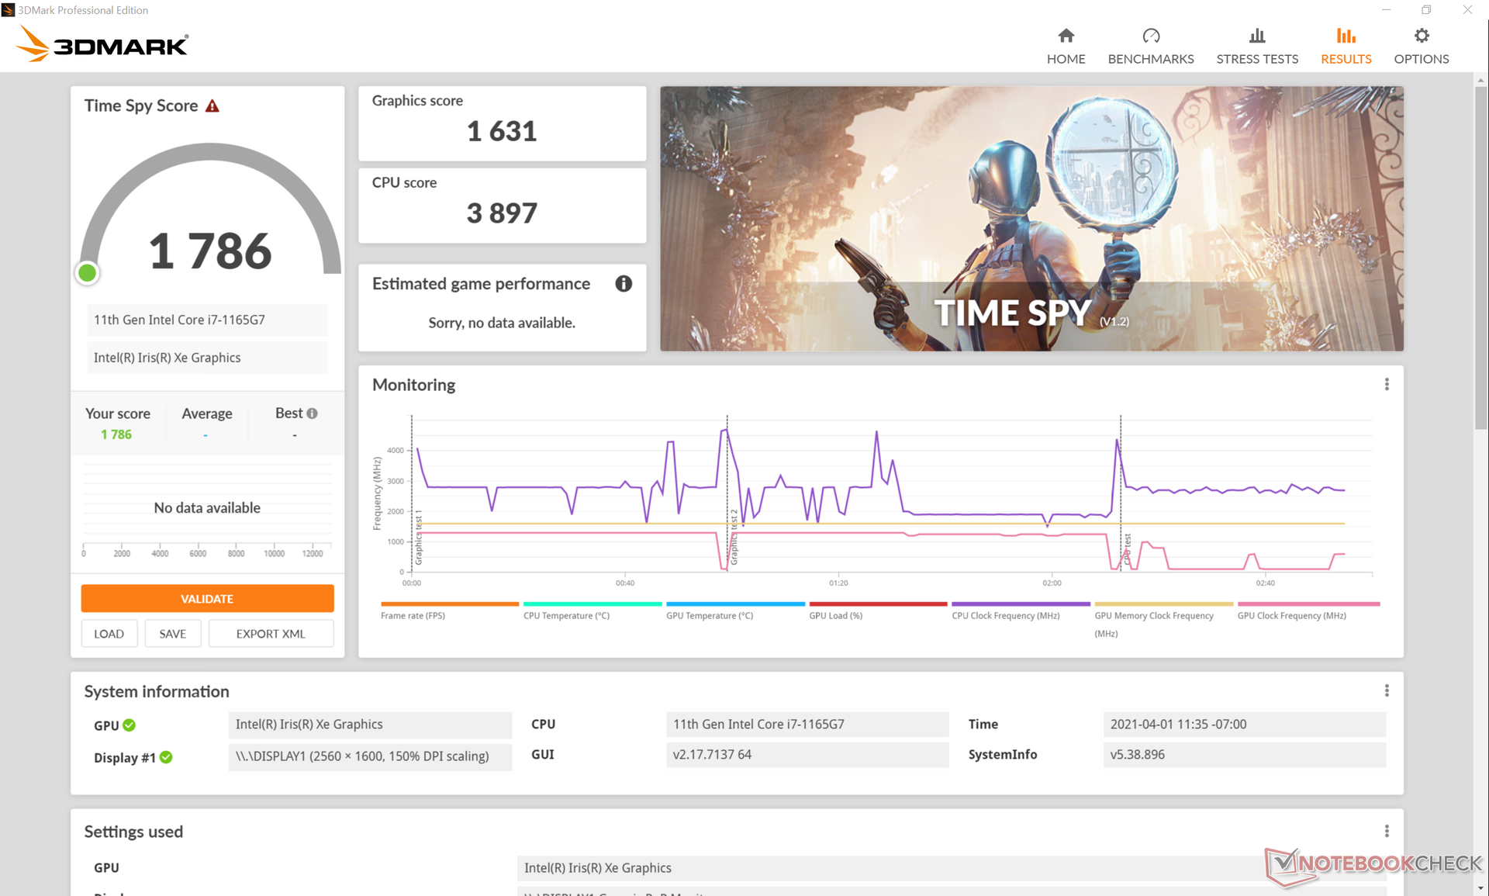This screenshot has width=1489, height=896.
Task: Open the Settings used three-dot menu
Action: 1387,832
